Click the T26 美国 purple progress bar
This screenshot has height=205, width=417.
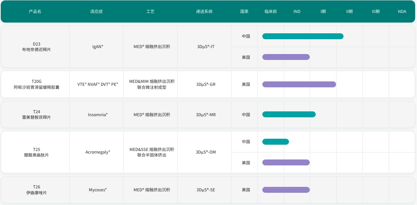pos(286,190)
